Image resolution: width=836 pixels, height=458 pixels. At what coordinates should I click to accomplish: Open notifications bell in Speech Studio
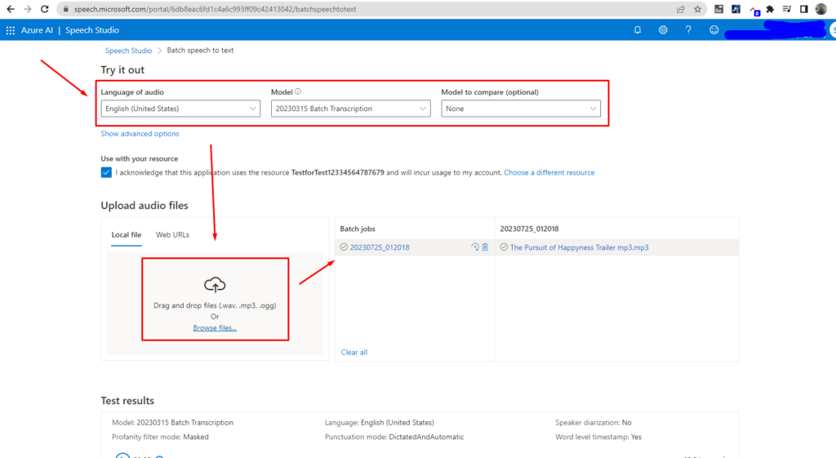[x=638, y=30]
